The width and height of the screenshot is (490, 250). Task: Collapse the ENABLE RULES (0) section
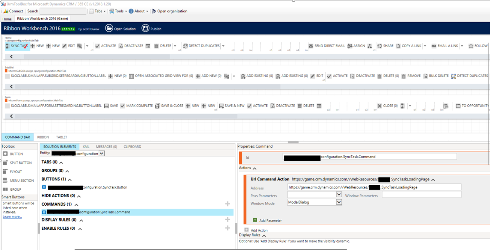click(x=80, y=229)
